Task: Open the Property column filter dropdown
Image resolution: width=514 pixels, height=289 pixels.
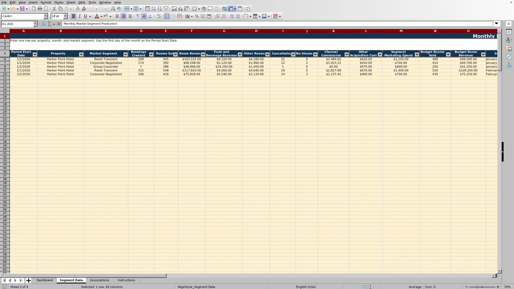Action: [x=81, y=54]
